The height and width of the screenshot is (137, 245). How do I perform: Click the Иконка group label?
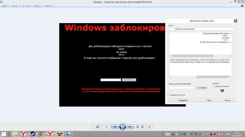click(216, 83)
